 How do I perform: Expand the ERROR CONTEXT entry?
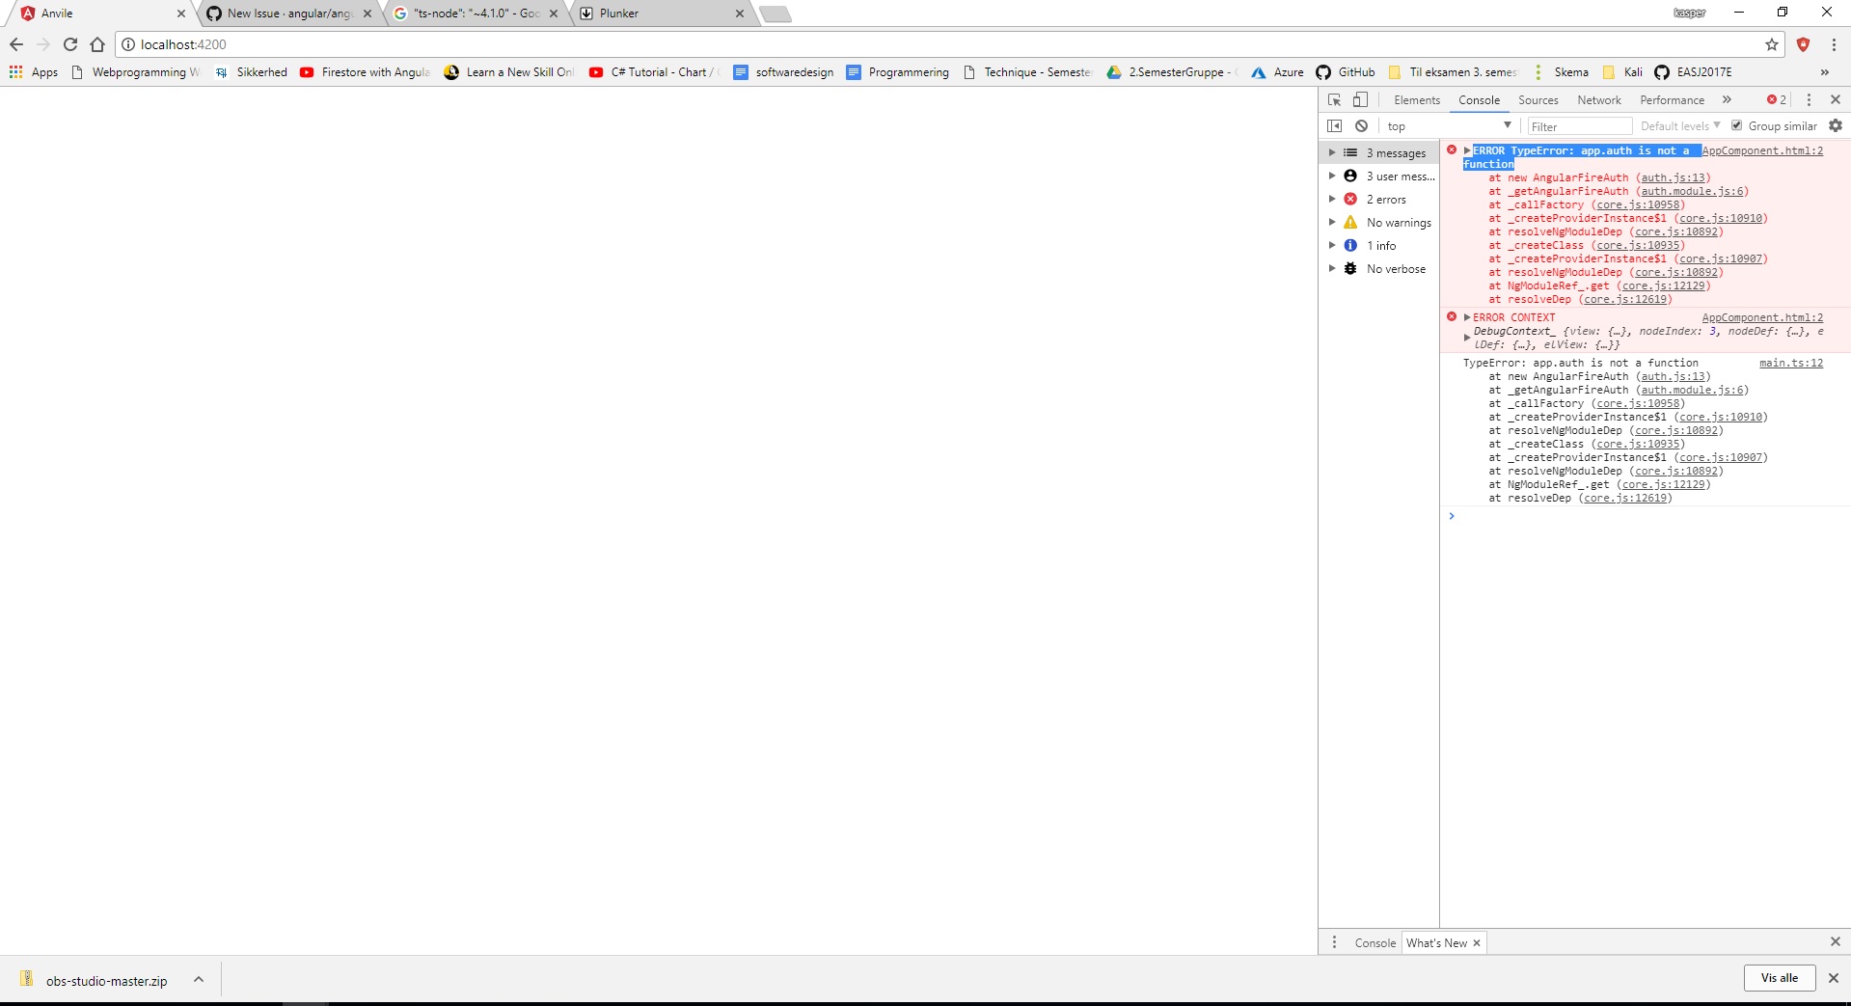tap(1467, 317)
